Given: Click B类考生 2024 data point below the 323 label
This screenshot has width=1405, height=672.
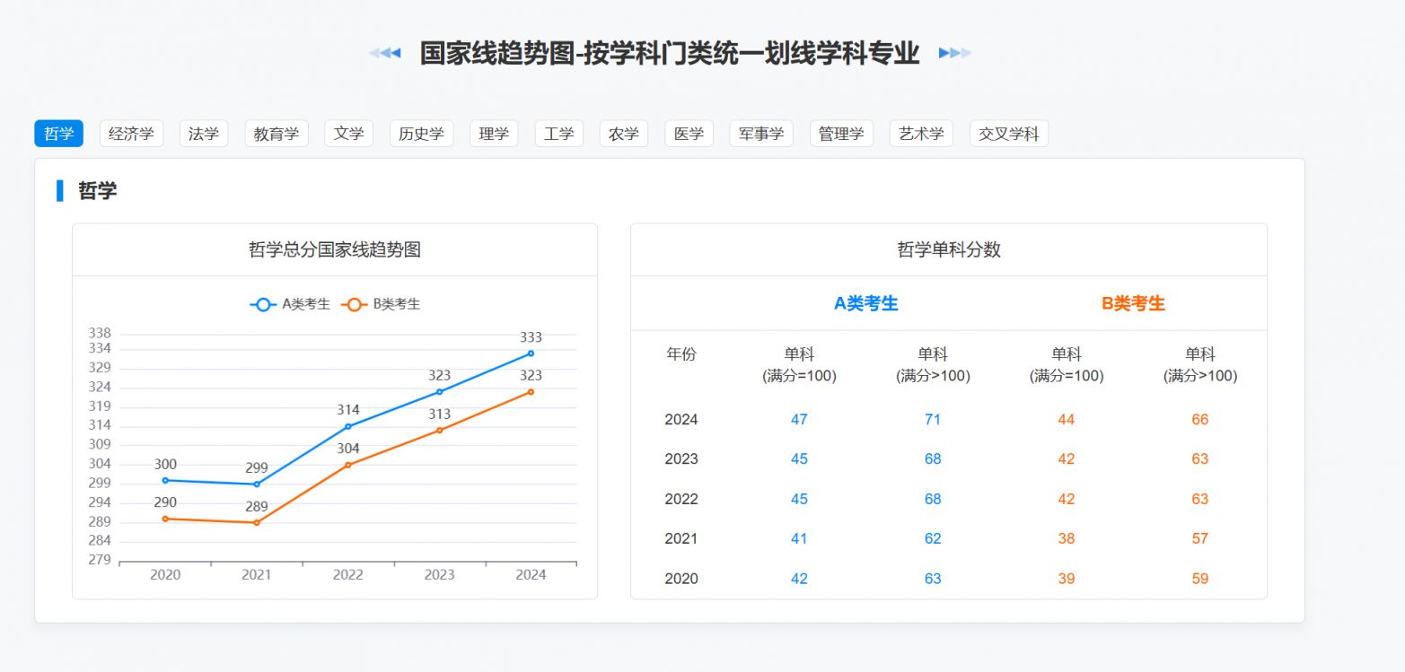Looking at the screenshot, I should tap(531, 392).
